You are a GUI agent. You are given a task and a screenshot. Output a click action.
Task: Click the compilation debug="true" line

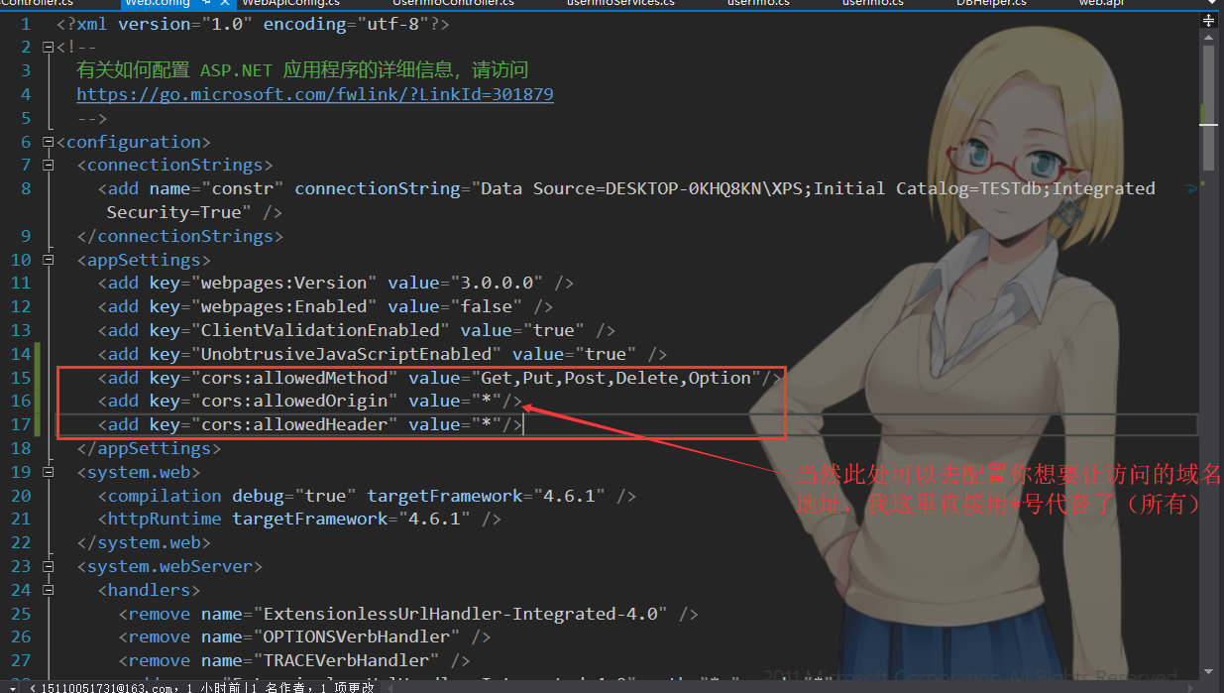367,496
